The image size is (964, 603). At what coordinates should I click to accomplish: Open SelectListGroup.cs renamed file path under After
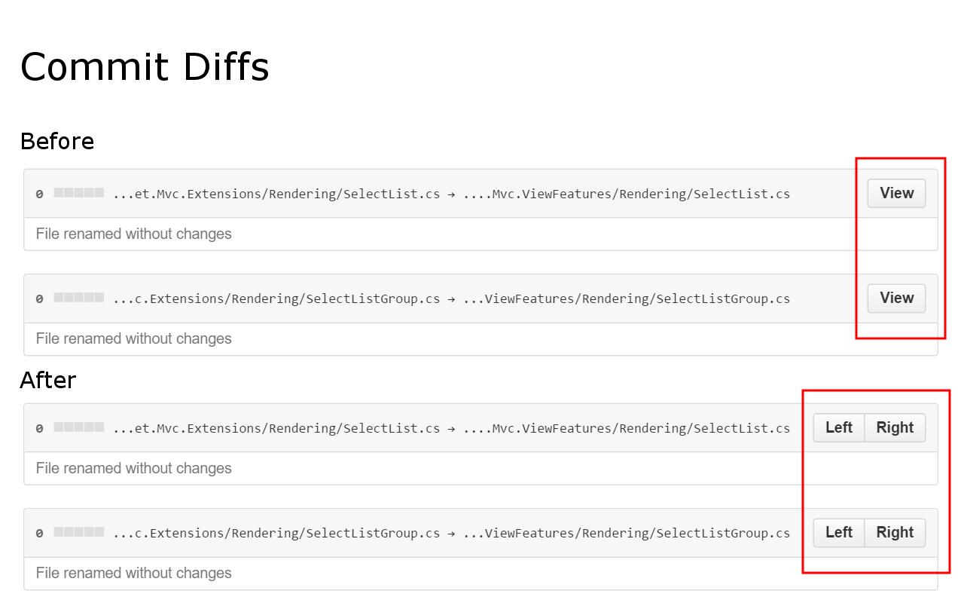(x=451, y=533)
